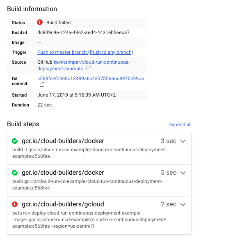
Task: Open commit c568feefdde8c13489a6c433785666c8970c99ca link
Action: pos(91,79)
